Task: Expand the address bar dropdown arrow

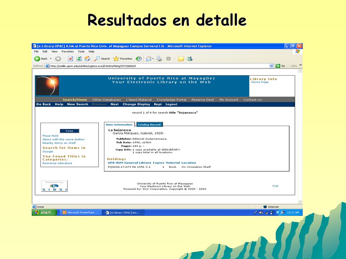Action: click(x=271, y=66)
